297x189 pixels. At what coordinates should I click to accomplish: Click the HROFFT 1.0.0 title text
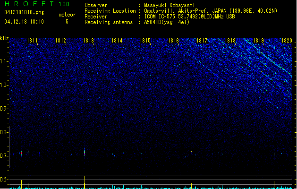37,4
